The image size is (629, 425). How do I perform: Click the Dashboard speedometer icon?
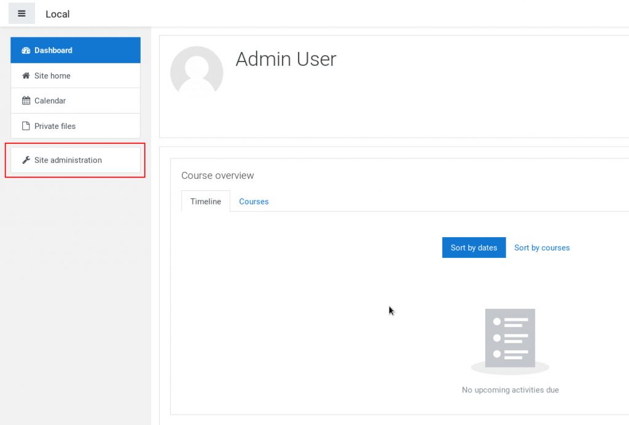(x=26, y=50)
